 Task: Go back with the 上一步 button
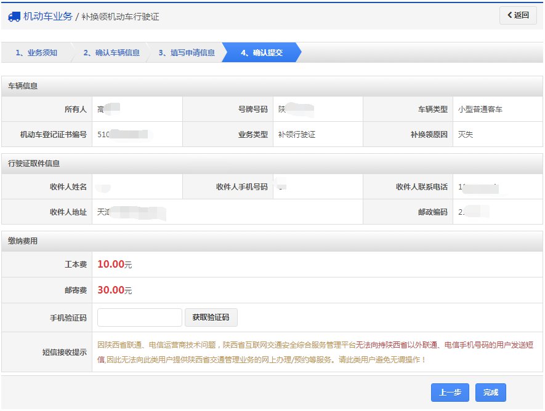point(450,393)
